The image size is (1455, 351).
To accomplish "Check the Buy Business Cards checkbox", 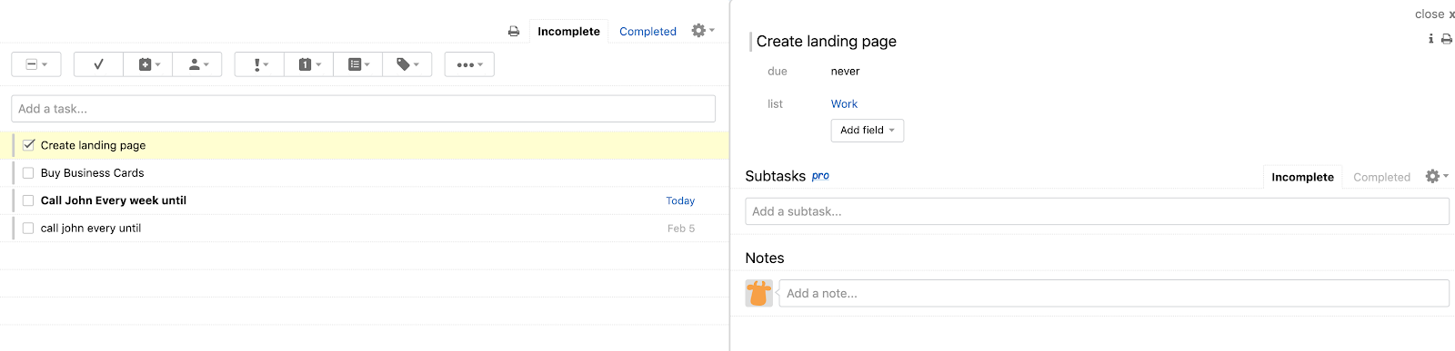I will coord(28,173).
